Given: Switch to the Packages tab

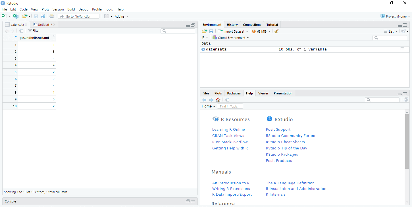Looking at the screenshot, I should [x=234, y=93].
